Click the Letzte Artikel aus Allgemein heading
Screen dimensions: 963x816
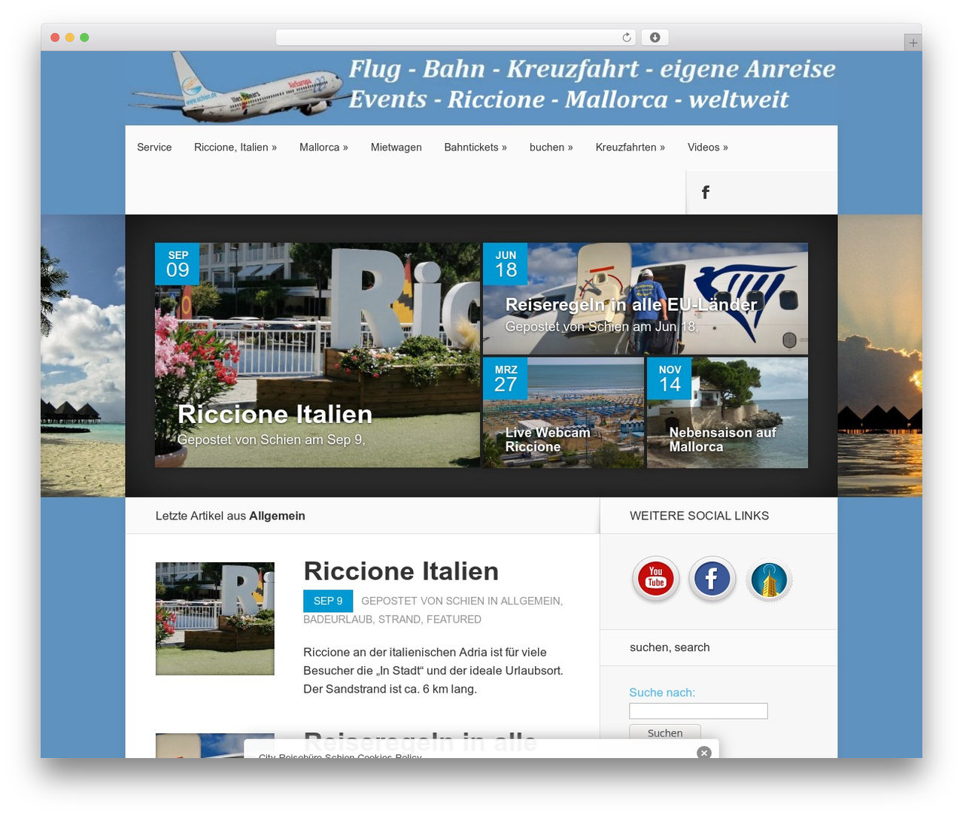tap(230, 516)
